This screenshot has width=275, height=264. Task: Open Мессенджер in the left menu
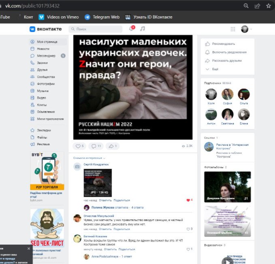(46, 56)
